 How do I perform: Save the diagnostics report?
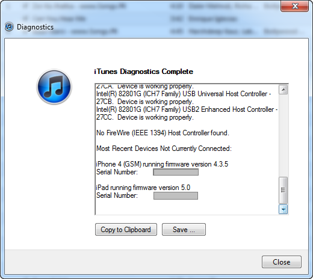184,230
